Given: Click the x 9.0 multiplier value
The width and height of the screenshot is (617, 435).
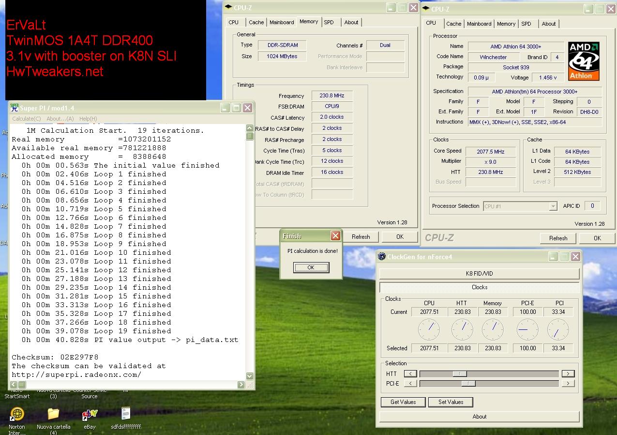Looking at the screenshot, I should (x=491, y=162).
